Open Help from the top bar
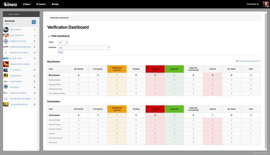Viewport: 270px width, 155px height. (x=55, y=4)
